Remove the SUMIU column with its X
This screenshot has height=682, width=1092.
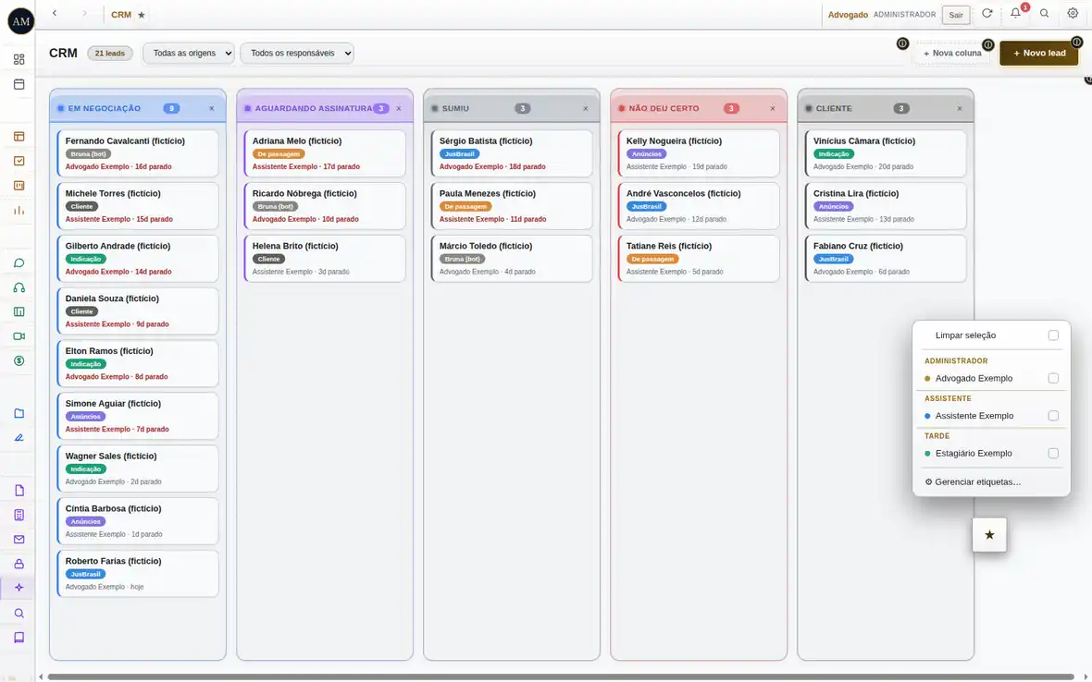coord(586,108)
